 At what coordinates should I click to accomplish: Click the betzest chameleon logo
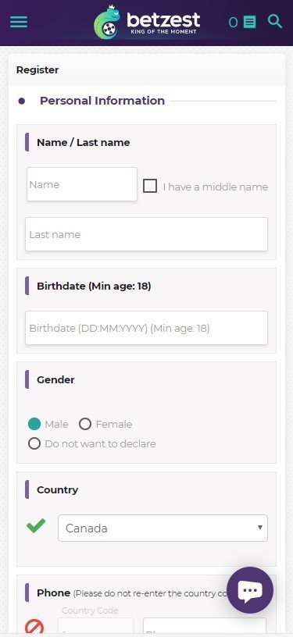(x=106, y=23)
